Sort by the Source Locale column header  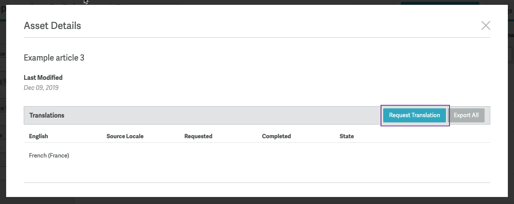[125, 136]
